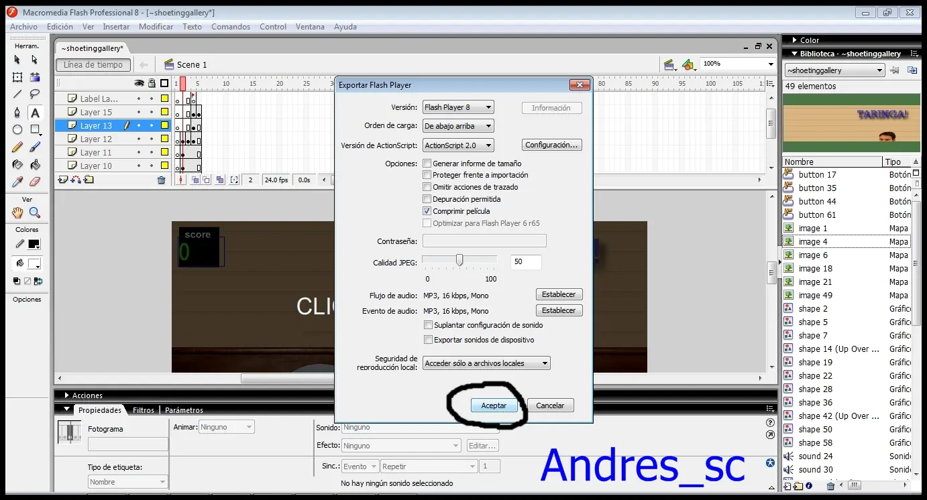The image size is (927, 500).
Task: Click the Calidad JPEG slider handle
Action: pos(459,260)
